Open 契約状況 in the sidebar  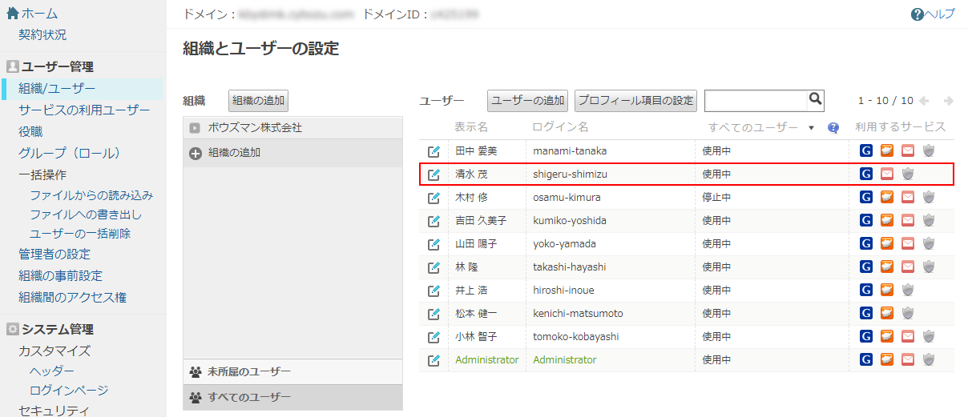[x=42, y=34]
